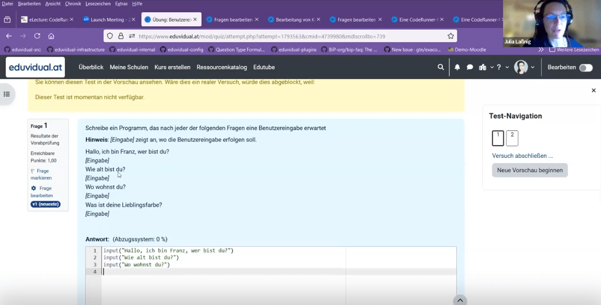
Task: Click the Versuch abschließen link
Action: (522, 156)
